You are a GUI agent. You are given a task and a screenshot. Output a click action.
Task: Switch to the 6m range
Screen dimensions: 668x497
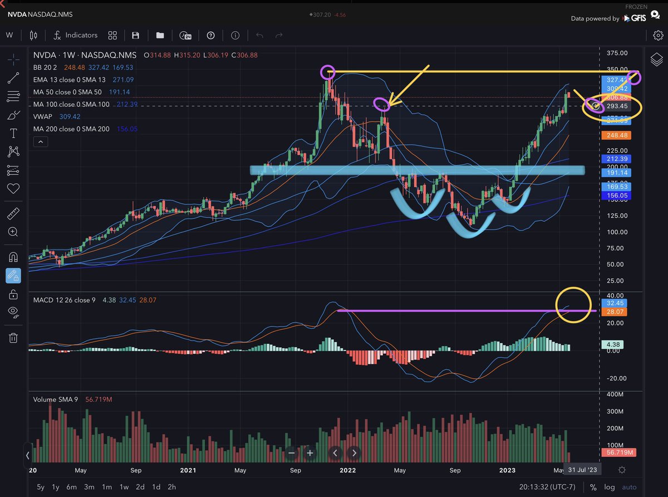(72, 487)
